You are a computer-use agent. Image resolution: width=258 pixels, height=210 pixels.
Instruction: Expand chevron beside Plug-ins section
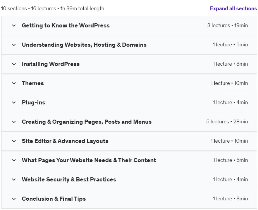click(14, 103)
